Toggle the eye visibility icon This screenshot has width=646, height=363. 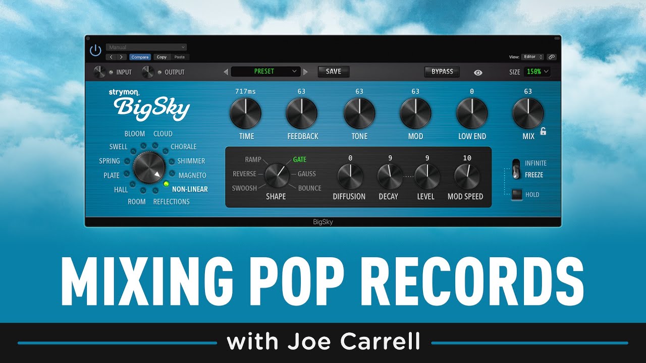coord(478,73)
